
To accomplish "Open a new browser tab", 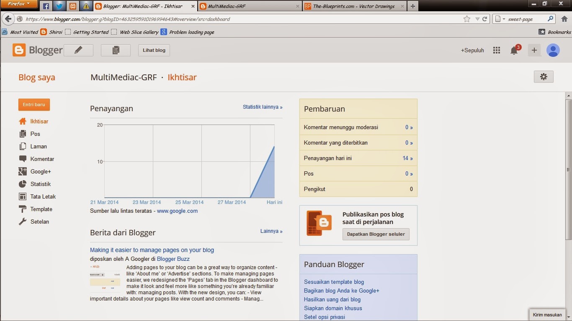I will point(413,6).
